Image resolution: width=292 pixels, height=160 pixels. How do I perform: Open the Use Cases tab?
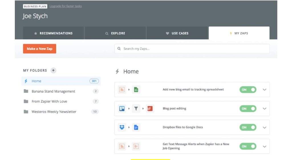(177, 33)
